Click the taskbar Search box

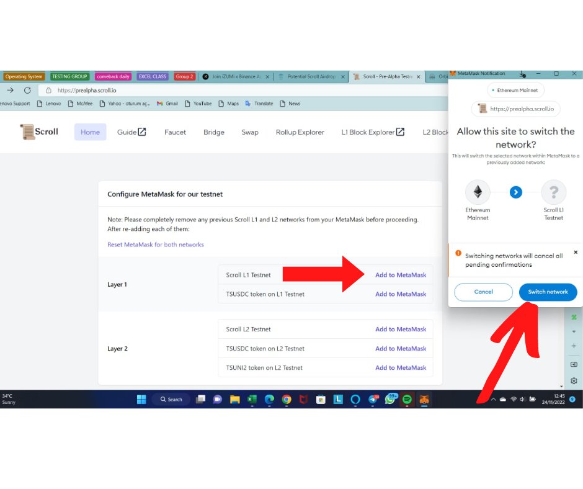171,399
